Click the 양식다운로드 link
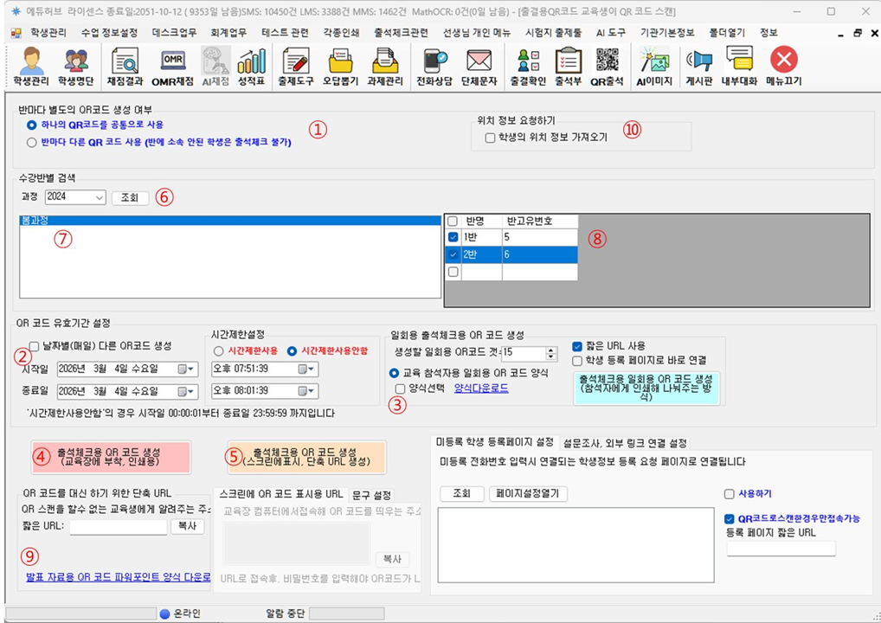The width and height of the screenshot is (881, 623). (x=481, y=389)
